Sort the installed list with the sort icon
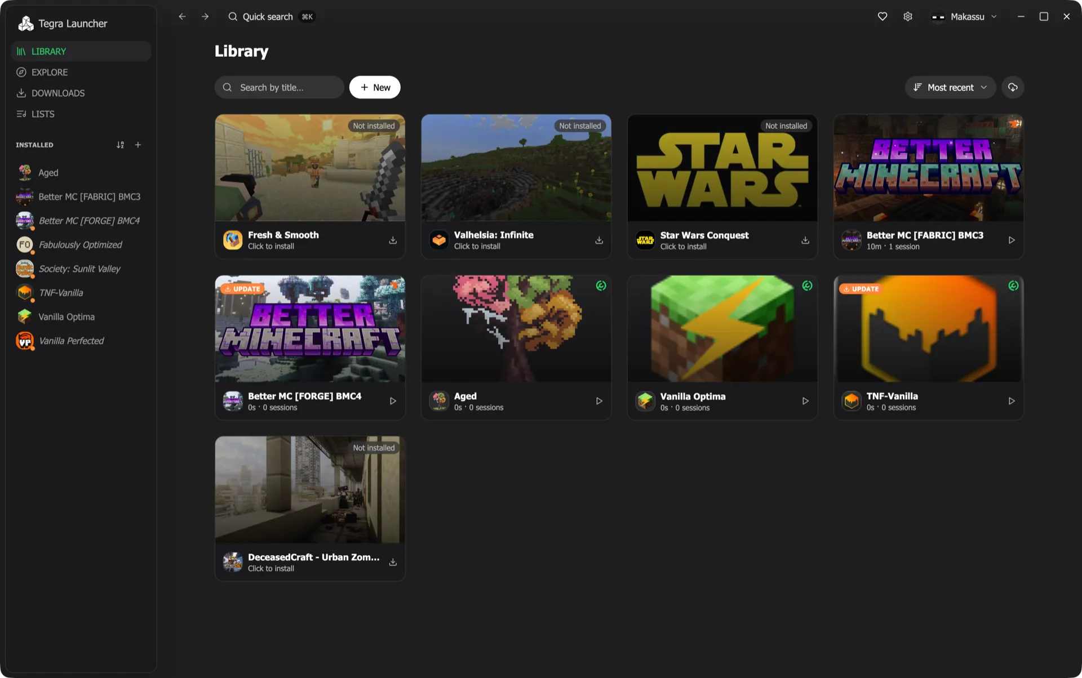 tap(120, 145)
